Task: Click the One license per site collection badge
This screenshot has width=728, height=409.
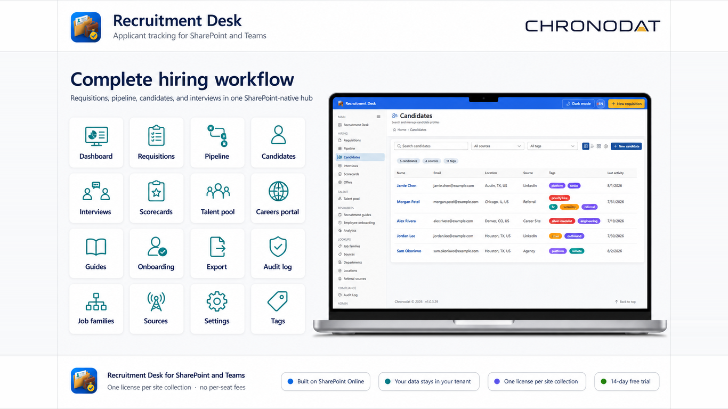Action: click(537, 381)
